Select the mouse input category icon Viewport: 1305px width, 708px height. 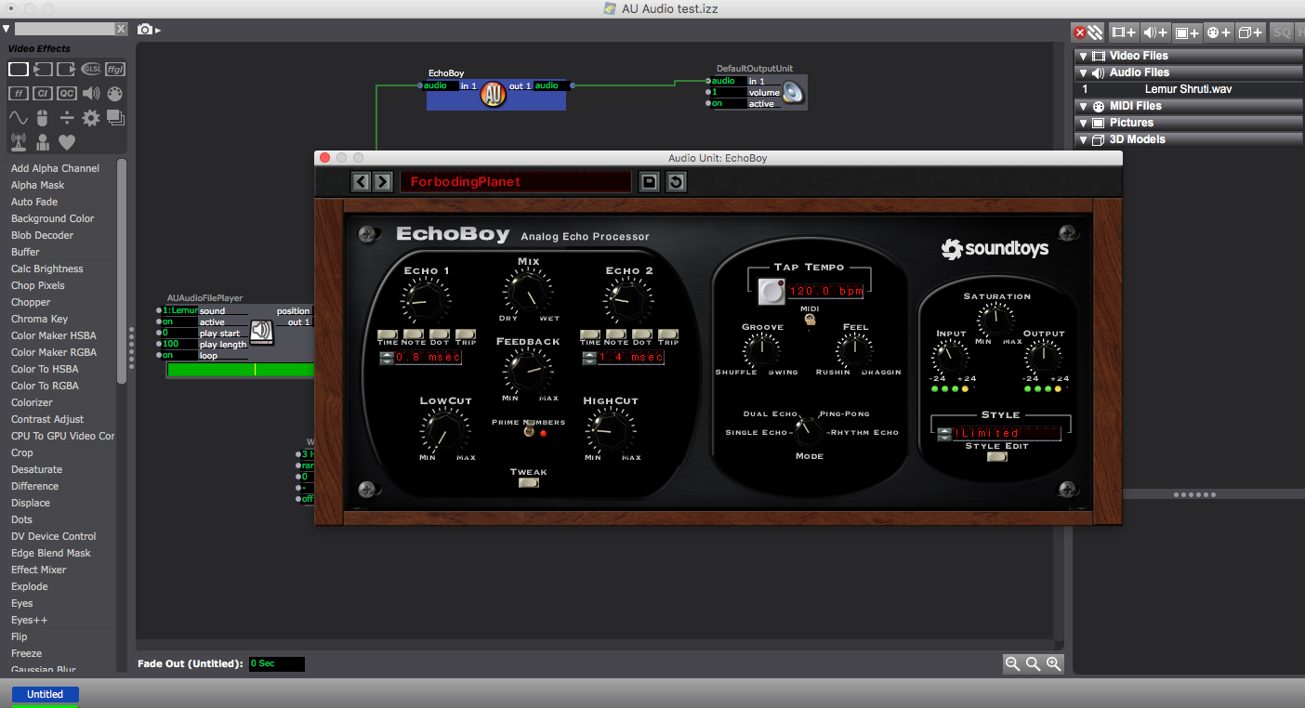43,118
